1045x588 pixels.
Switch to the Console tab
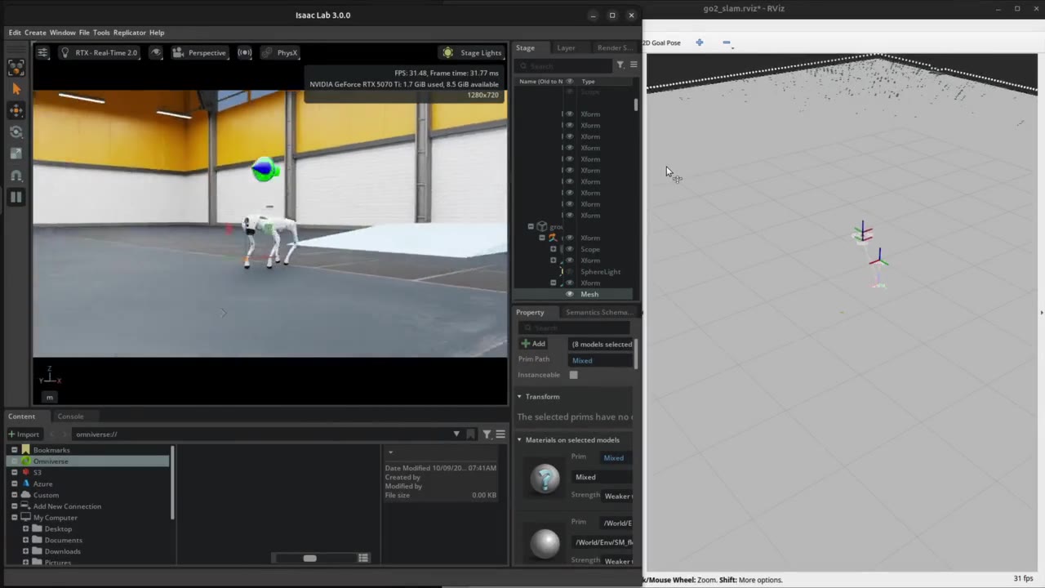(x=70, y=416)
